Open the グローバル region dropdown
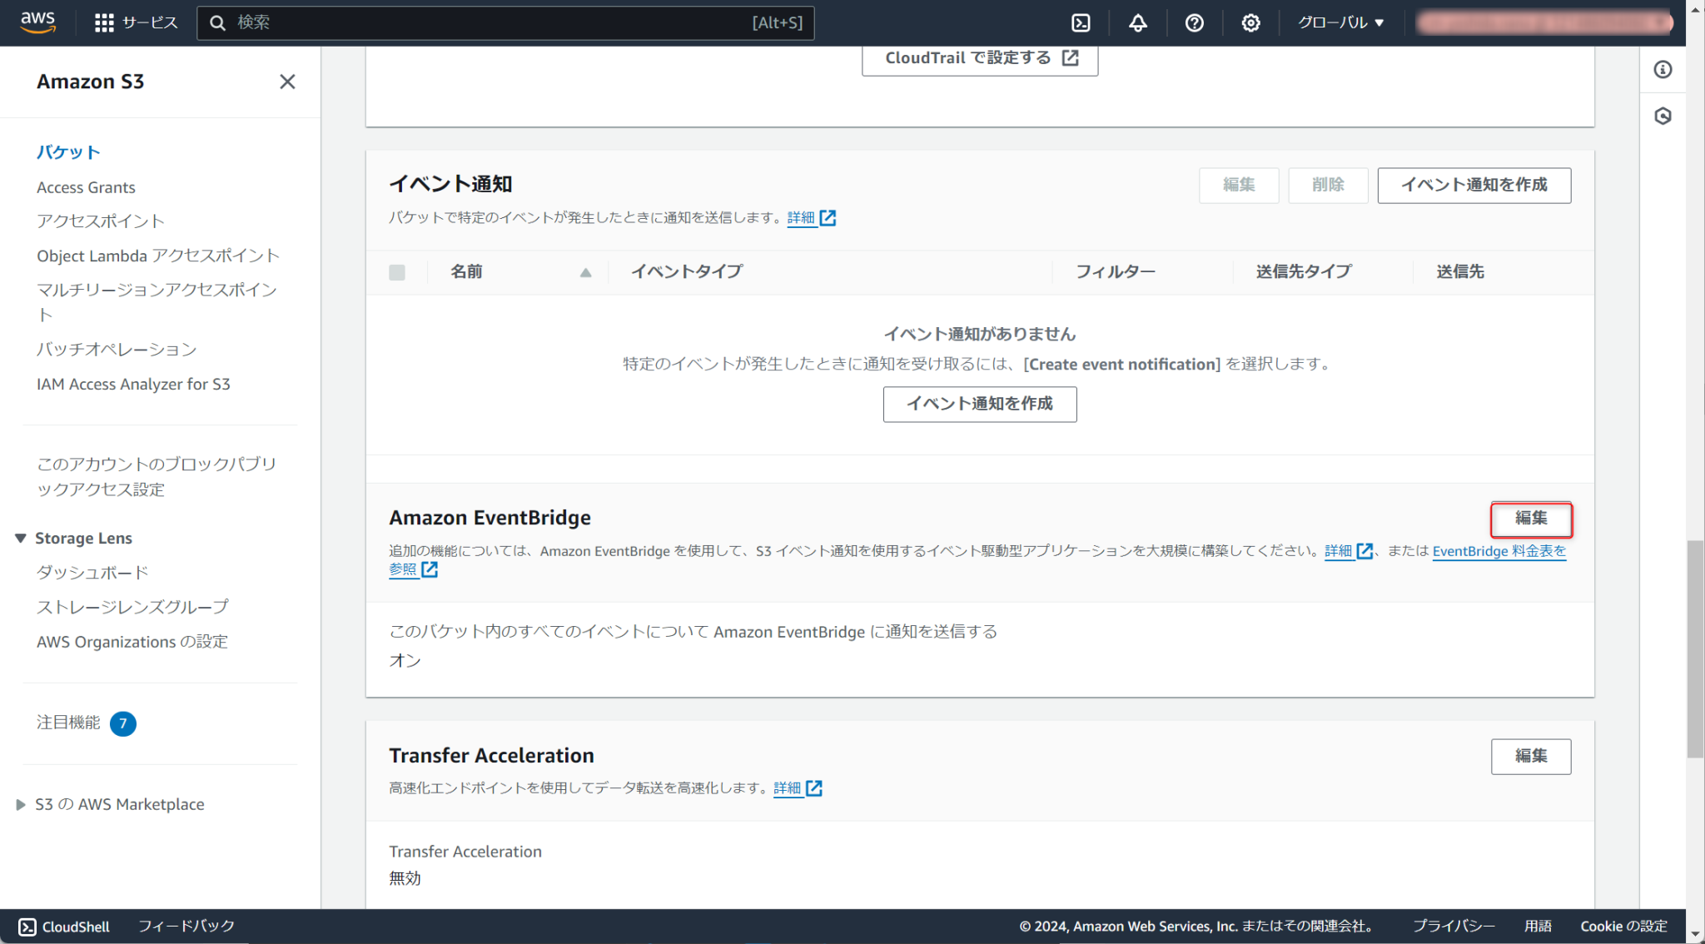Screen dimensions: 1705x944 pos(1340,22)
